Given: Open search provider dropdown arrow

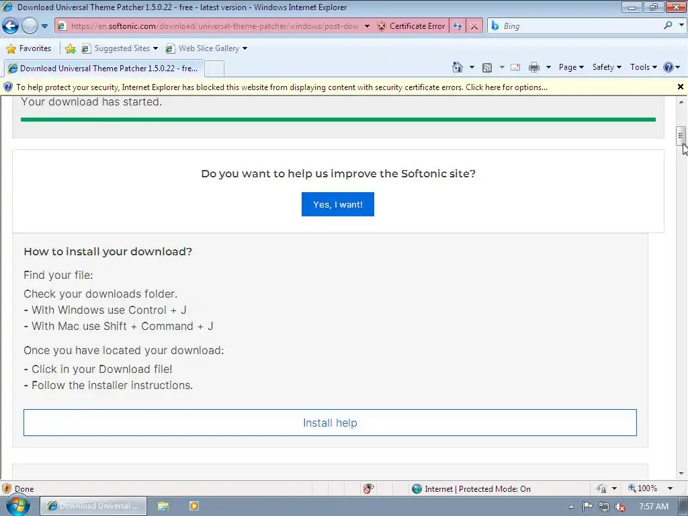Looking at the screenshot, I should pos(681,26).
